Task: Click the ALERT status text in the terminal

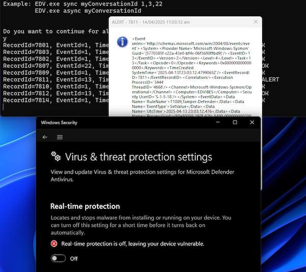Action: (270, 79)
